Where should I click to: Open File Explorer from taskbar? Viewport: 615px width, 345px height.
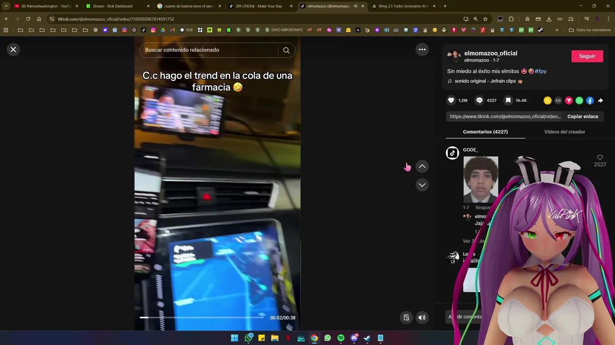tap(275, 338)
